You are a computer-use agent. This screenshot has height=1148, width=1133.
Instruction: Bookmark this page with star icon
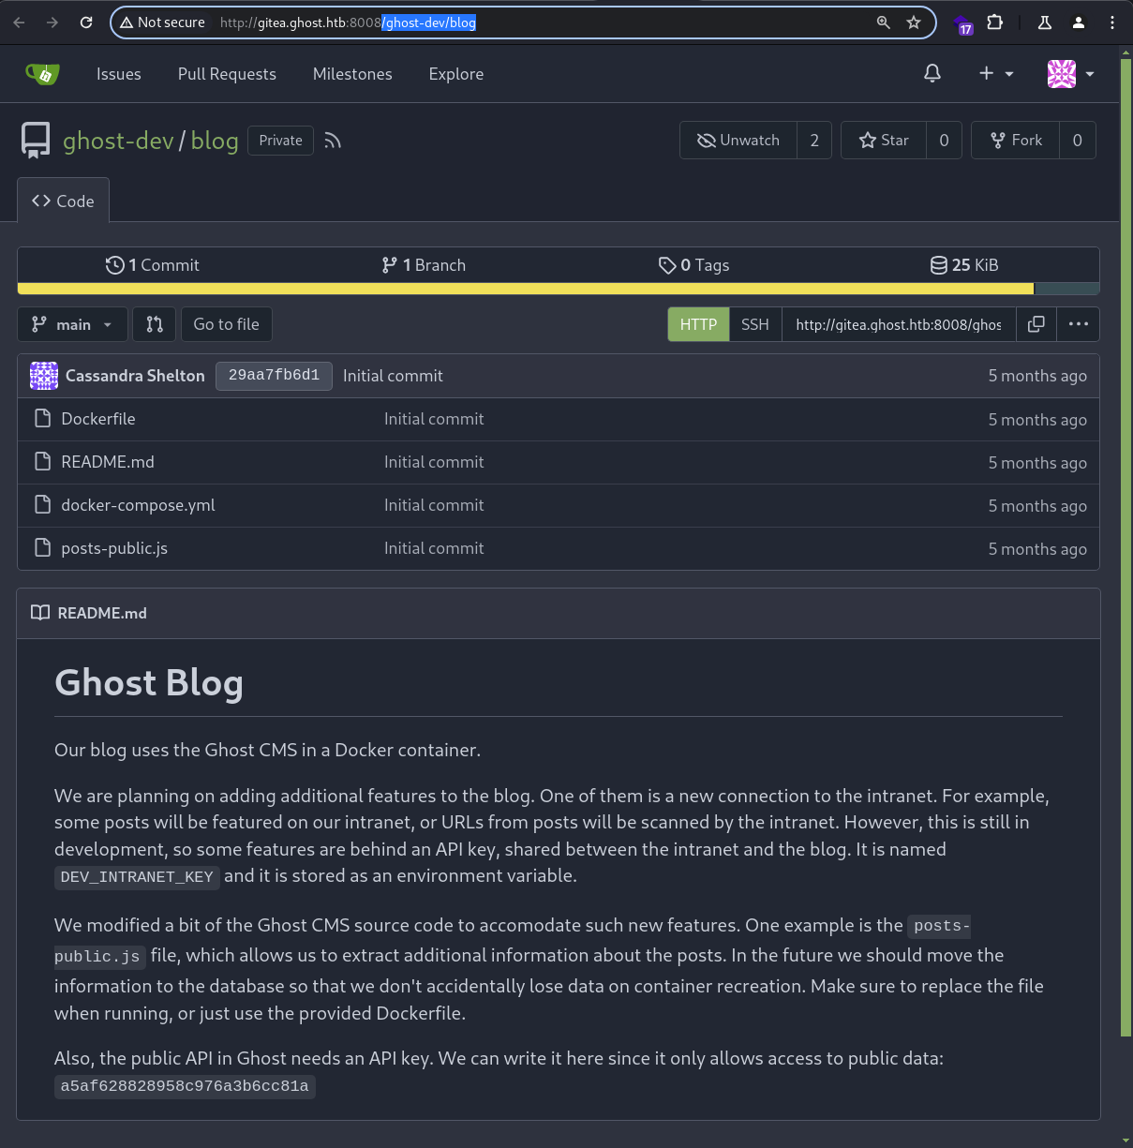914,22
